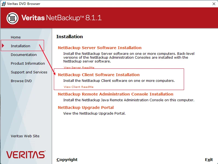The height and width of the screenshot is (164, 218).
Task: Open the Home menu item
Action: (16, 37)
